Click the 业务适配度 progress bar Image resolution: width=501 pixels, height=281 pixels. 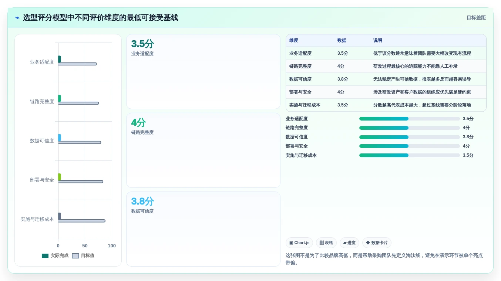pos(409,119)
